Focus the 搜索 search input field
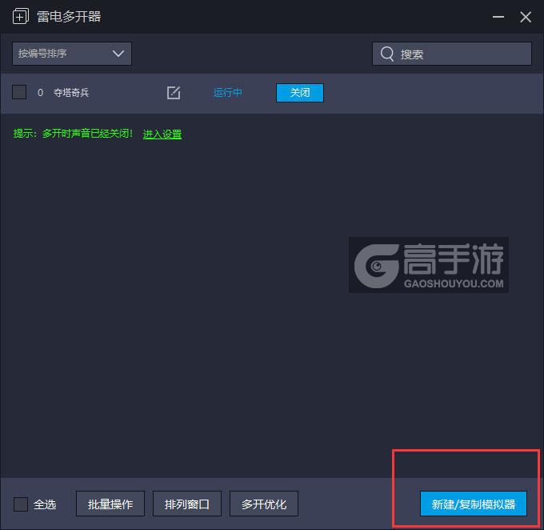The image size is (544, 530). 452,54
